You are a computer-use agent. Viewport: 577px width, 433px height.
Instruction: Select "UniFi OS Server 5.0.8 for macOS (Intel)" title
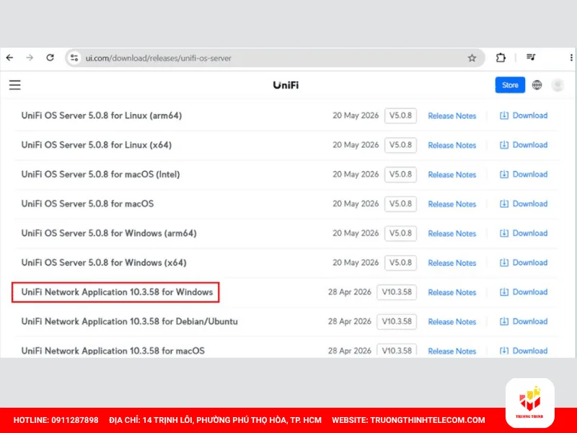point(100,175)
